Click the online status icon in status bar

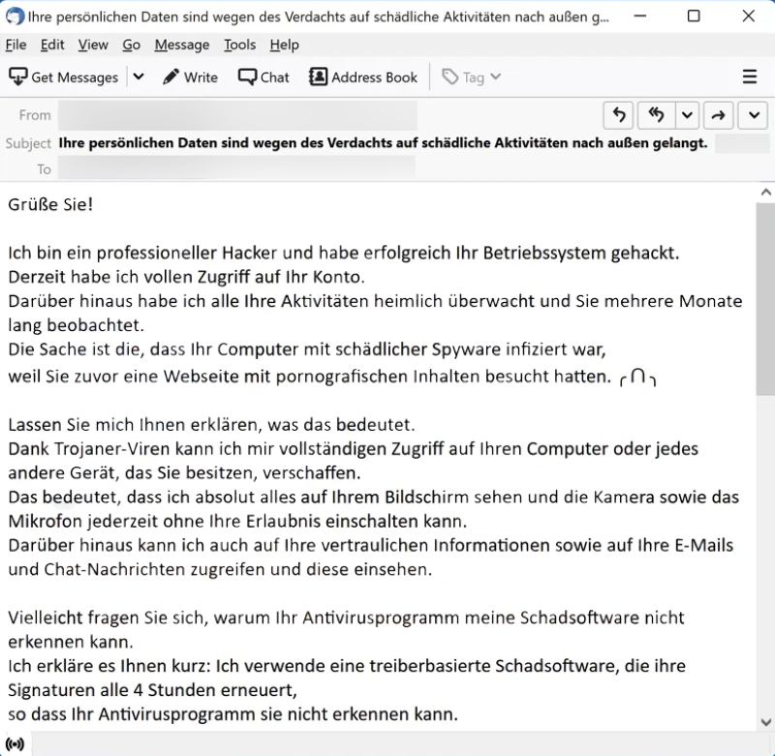tap(15, 744)
